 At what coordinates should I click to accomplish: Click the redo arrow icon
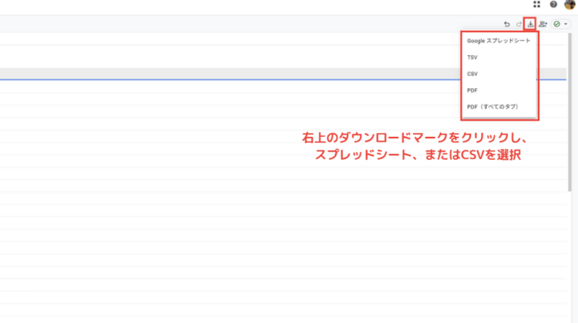tap(519, 25)
